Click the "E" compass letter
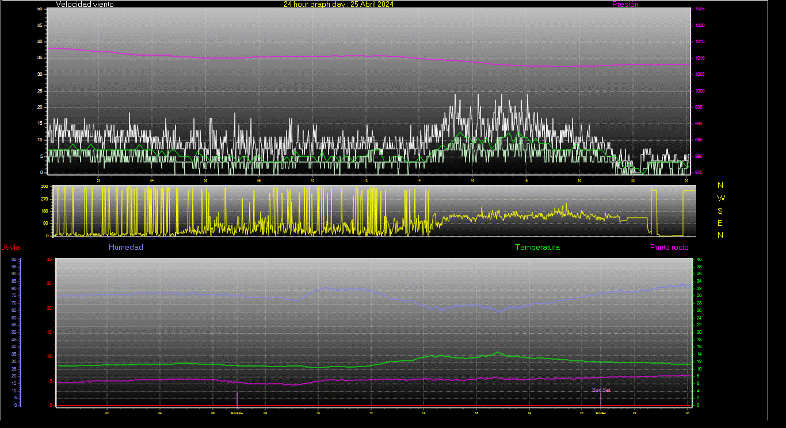786x428 pixels. tap(720, 223)
